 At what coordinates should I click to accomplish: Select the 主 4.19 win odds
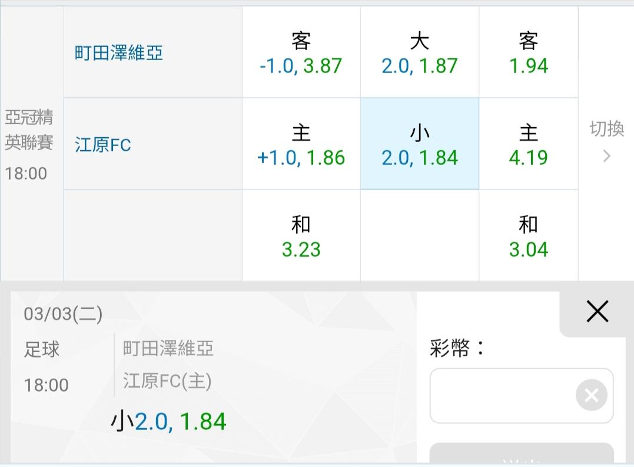point(528,144)
